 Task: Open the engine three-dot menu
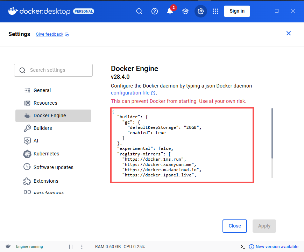[82, 246]
